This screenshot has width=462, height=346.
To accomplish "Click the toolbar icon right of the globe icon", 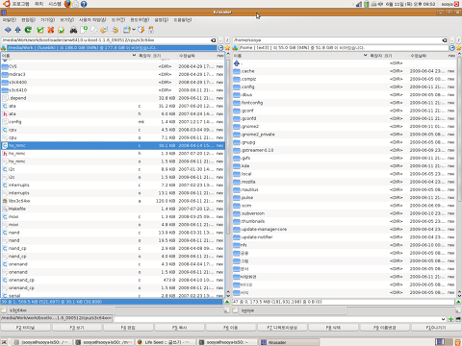I will click(115, 30).
